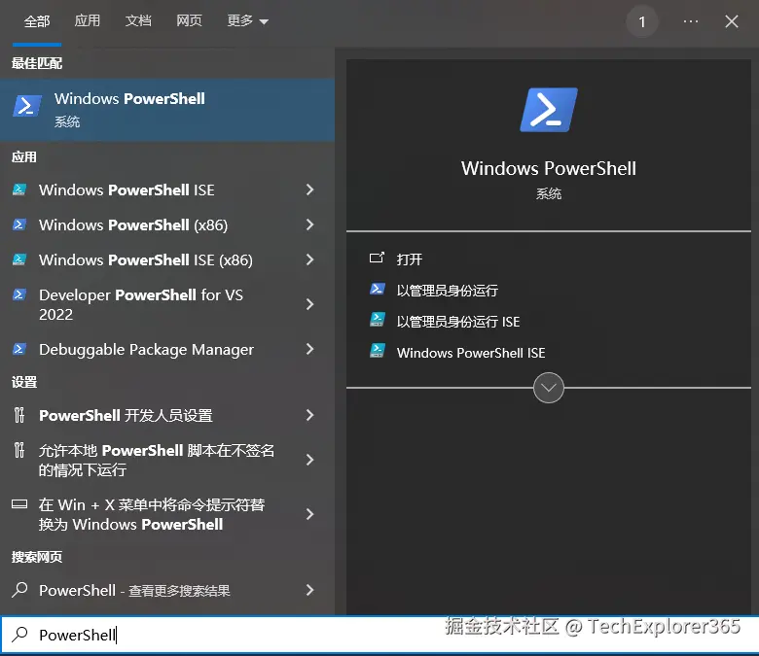
Task: Open the three-dots options menu
Action: [x=690, y=21]
